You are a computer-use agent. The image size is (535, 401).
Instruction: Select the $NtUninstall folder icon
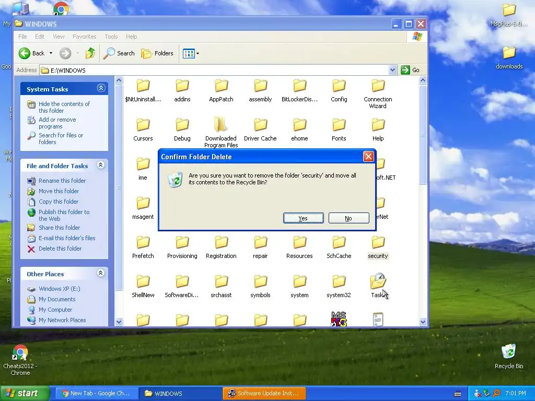143,86
